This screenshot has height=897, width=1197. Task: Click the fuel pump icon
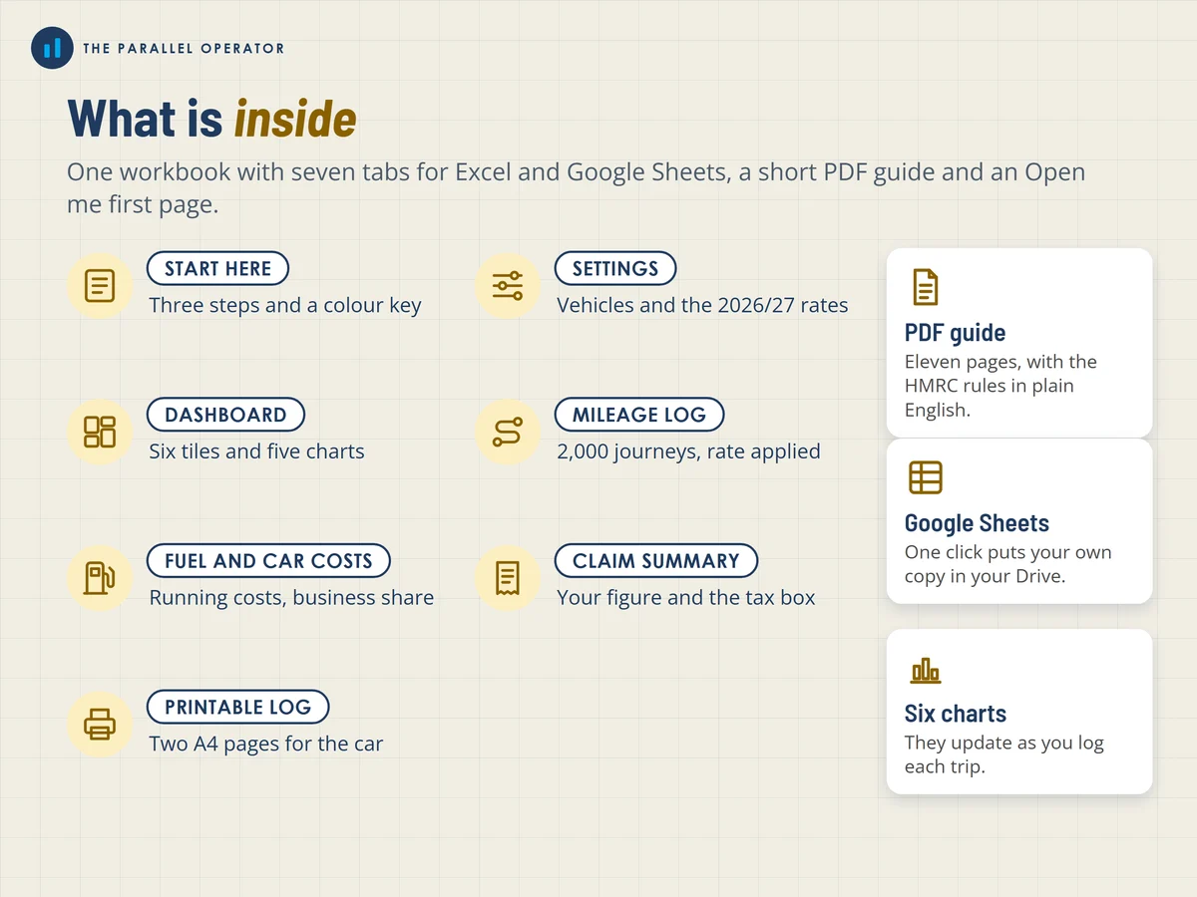pyautogui.click(x=100, y=578)
